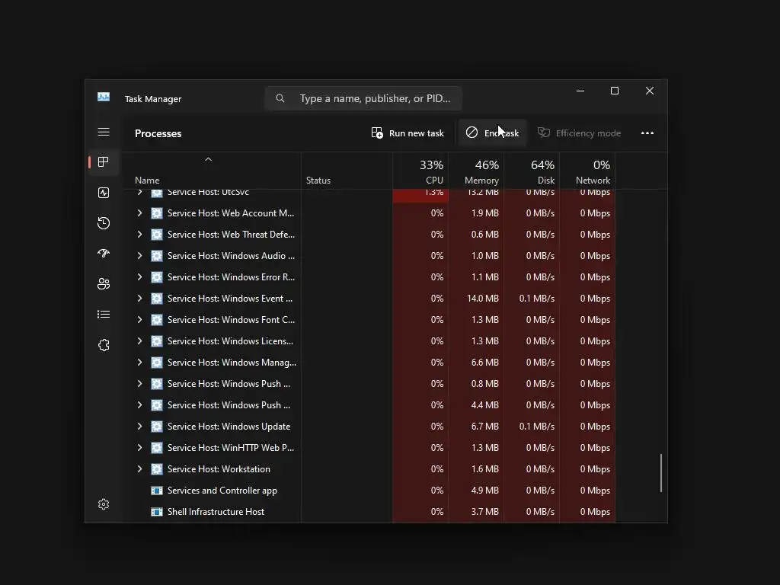780x585 pixels.
Task: Expand Service Host: Windows Update row
Action: point(140,427)
